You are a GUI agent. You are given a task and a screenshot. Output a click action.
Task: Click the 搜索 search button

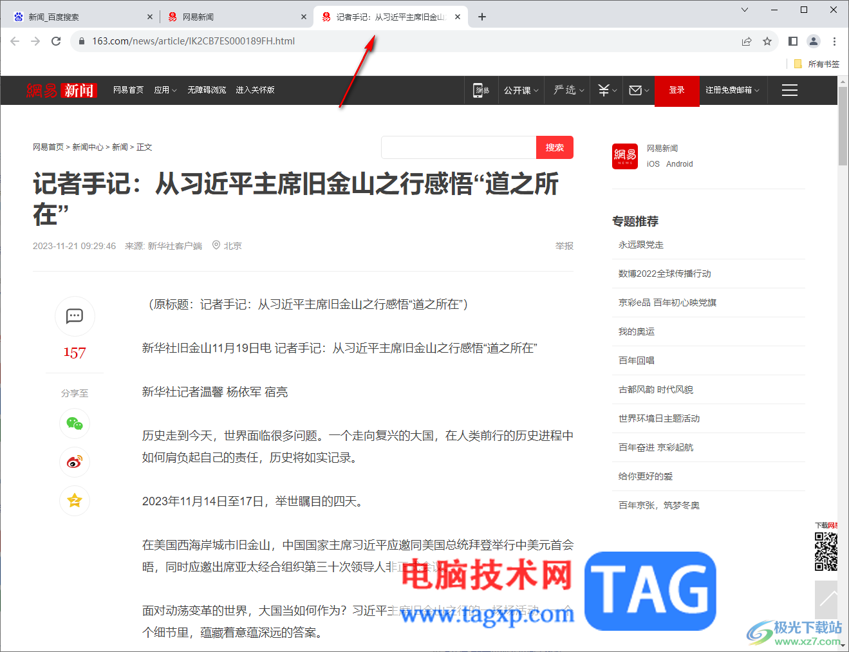[x=555, y=147]
